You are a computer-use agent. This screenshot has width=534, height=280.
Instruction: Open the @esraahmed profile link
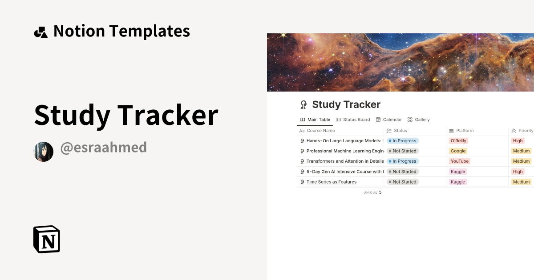pyautogui.click(x=103, y=148)
